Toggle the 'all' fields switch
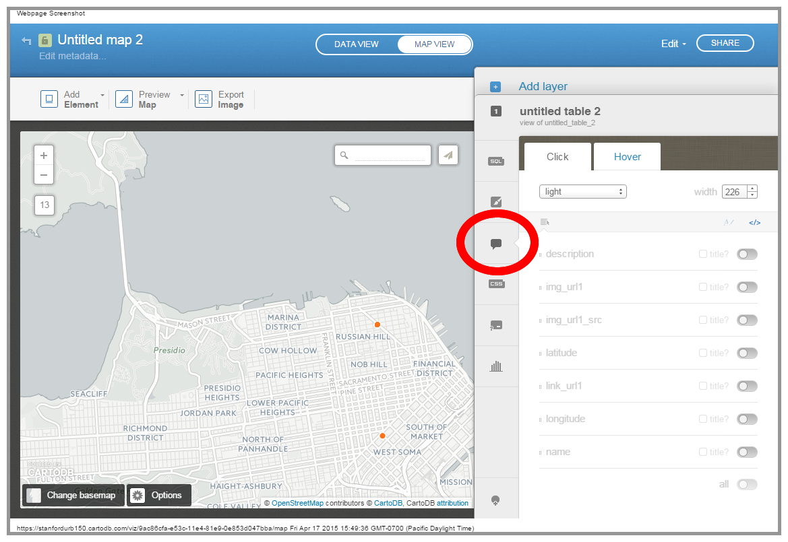The width and height of the screenshot is (788, 542). tap(747, 484)
